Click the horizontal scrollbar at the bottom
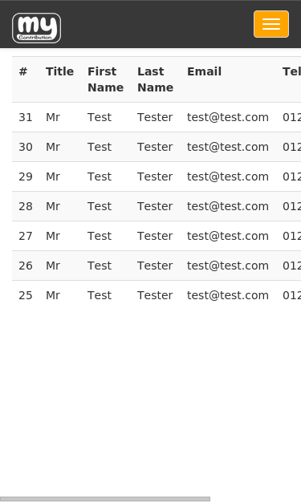The height and width of the screenshot is (503, 301). click(105, 499)
